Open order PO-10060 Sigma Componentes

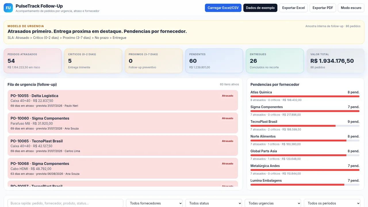123,123
